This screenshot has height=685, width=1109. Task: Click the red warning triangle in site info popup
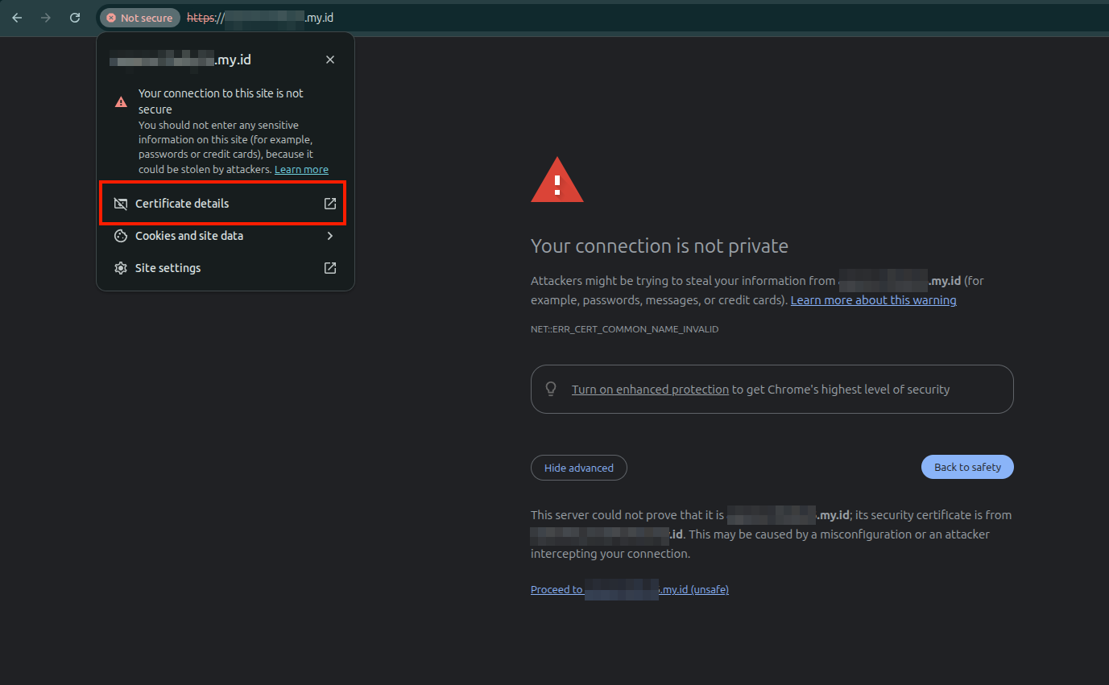[x=121, y=101]
